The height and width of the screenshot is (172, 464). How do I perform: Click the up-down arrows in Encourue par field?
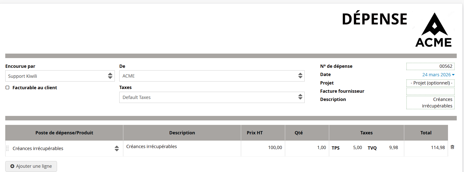110,76
